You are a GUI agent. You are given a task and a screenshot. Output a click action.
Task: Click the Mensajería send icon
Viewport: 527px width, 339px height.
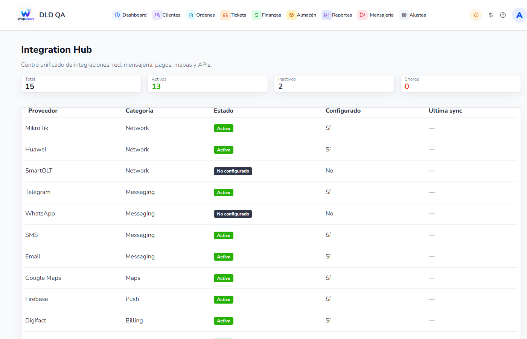363,15
